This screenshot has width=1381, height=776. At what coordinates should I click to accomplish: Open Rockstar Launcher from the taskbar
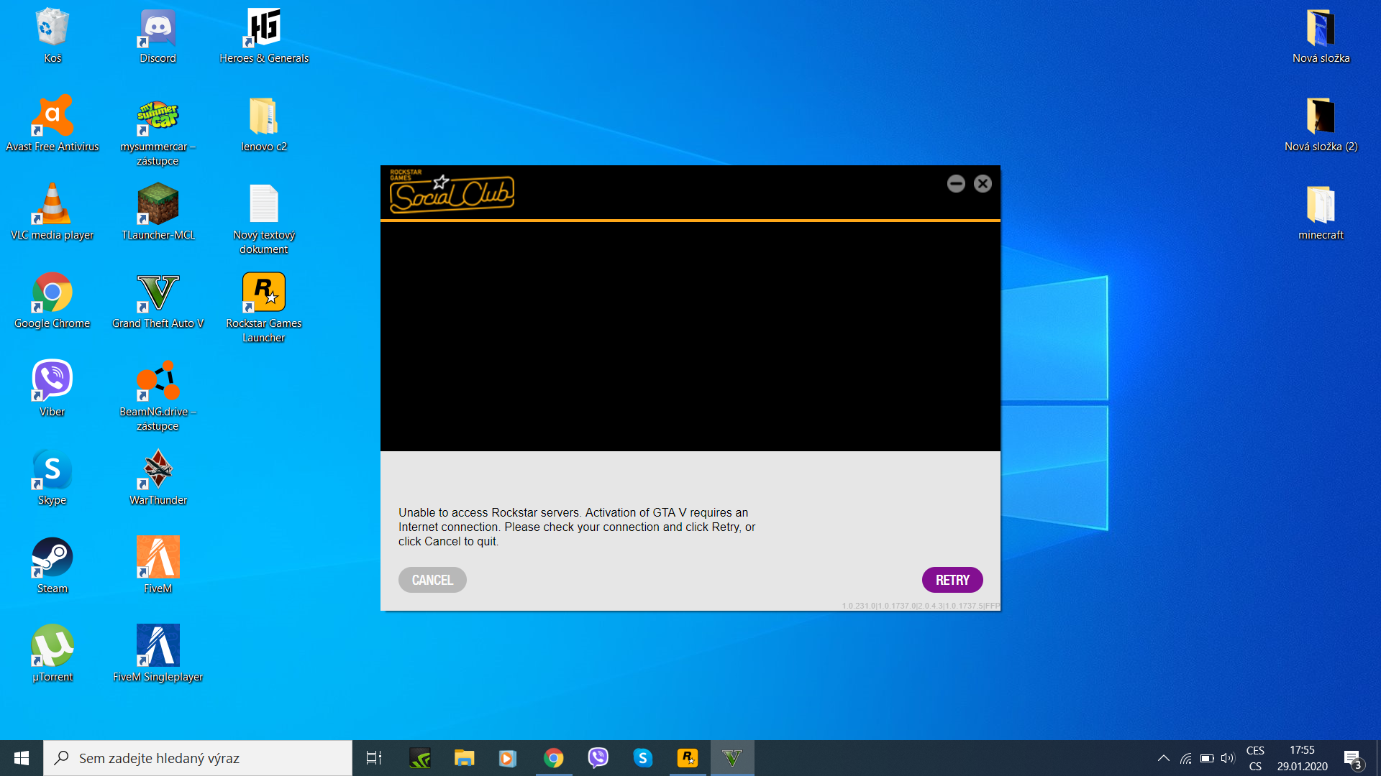coord(688,758)
